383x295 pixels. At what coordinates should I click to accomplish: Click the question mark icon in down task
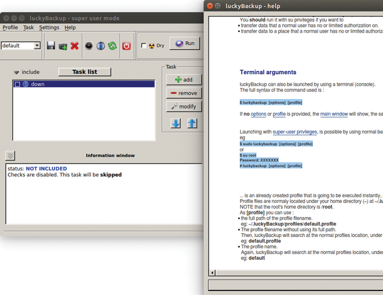[x=26, y=84]
